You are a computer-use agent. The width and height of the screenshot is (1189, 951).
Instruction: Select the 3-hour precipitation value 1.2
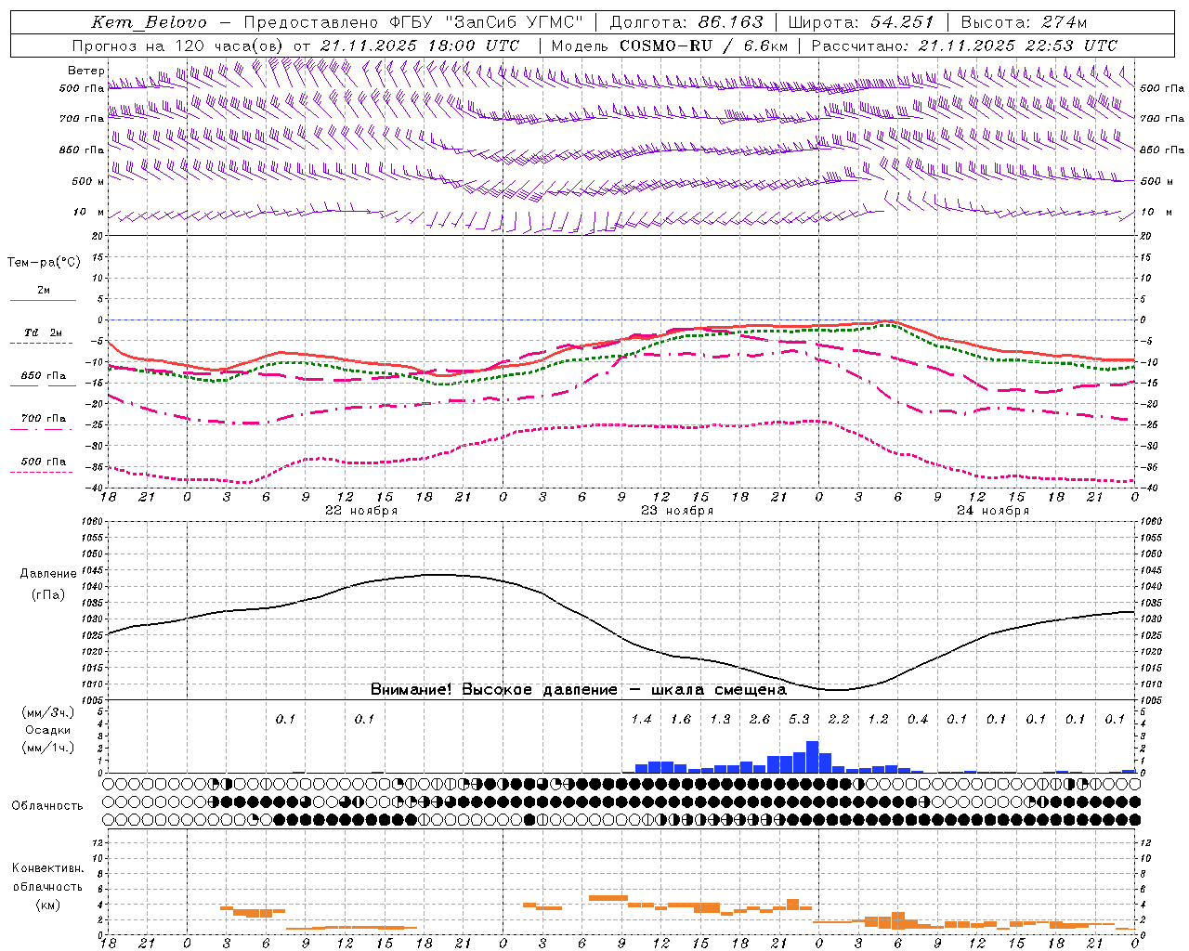click(x=878, y=719)
